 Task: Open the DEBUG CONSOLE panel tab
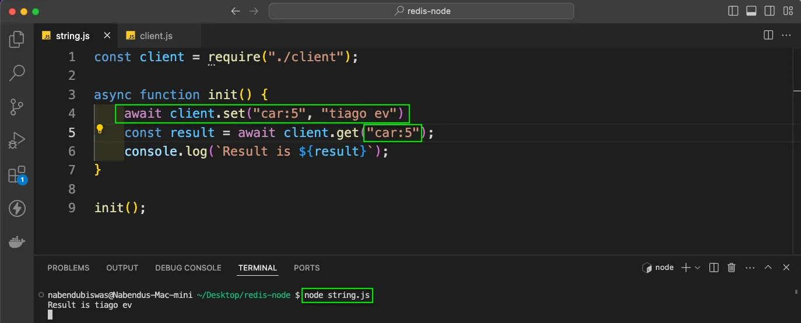pyautogui.click(x=188, y=268)
